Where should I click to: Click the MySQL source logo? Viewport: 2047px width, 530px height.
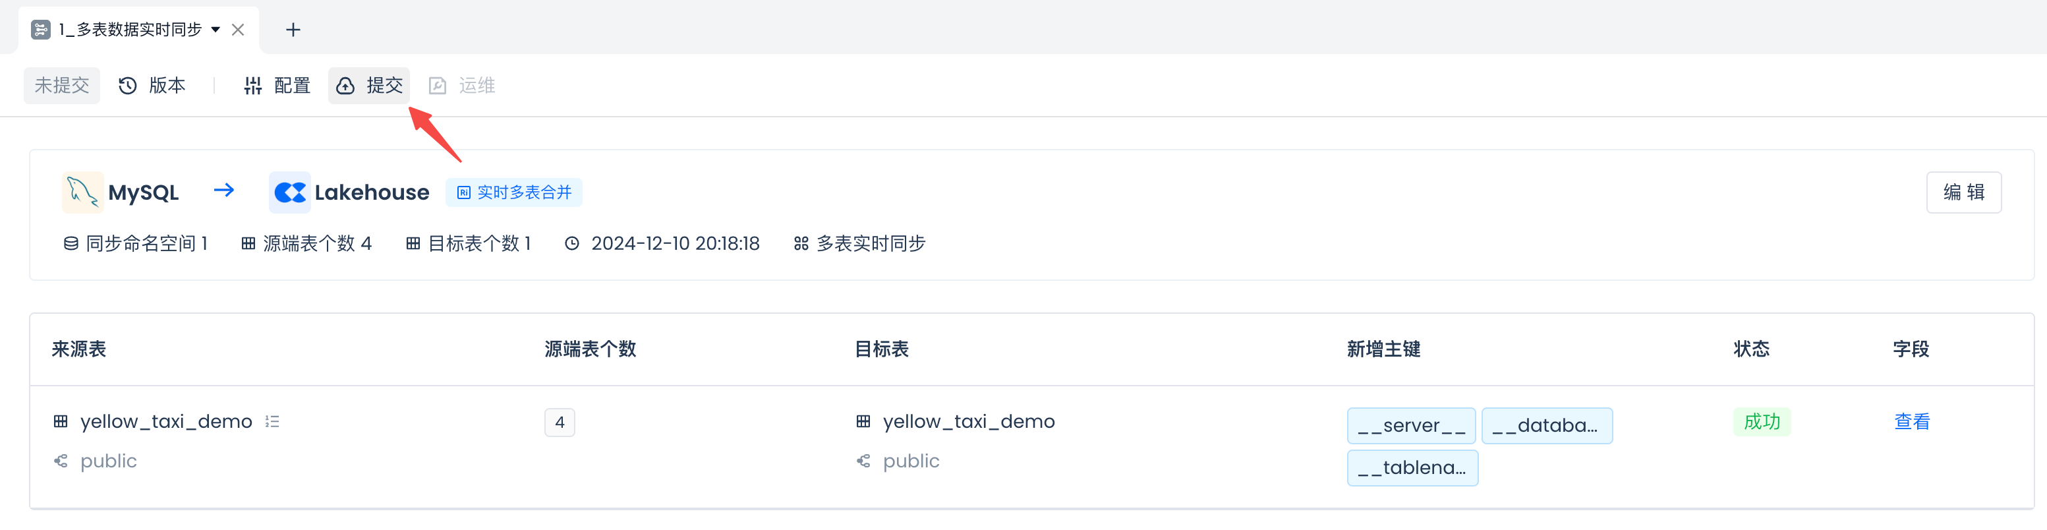[x=82, y=192]
